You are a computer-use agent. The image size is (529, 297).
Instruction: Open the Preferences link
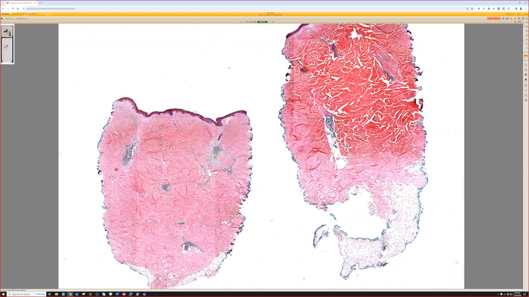[x=510, y=14]
